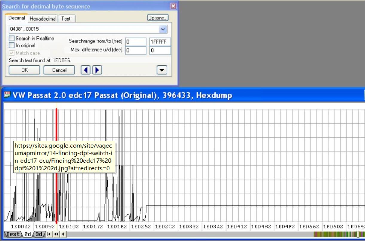Image resolution: width=365 pixels, height=241 pixels.
Task: Click the search previous blue left arrow
Action: pos(86,70)
